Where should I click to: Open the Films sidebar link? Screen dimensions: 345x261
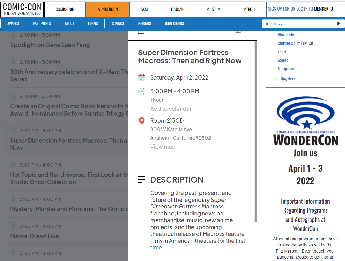(282, 52)
